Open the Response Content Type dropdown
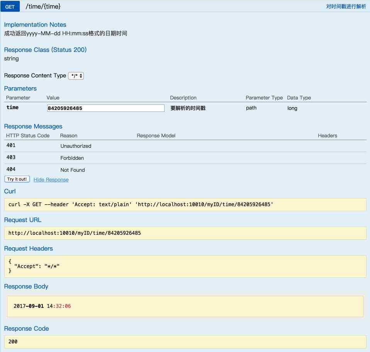This screenshot has width=370, height=352. tap(76, 76)
